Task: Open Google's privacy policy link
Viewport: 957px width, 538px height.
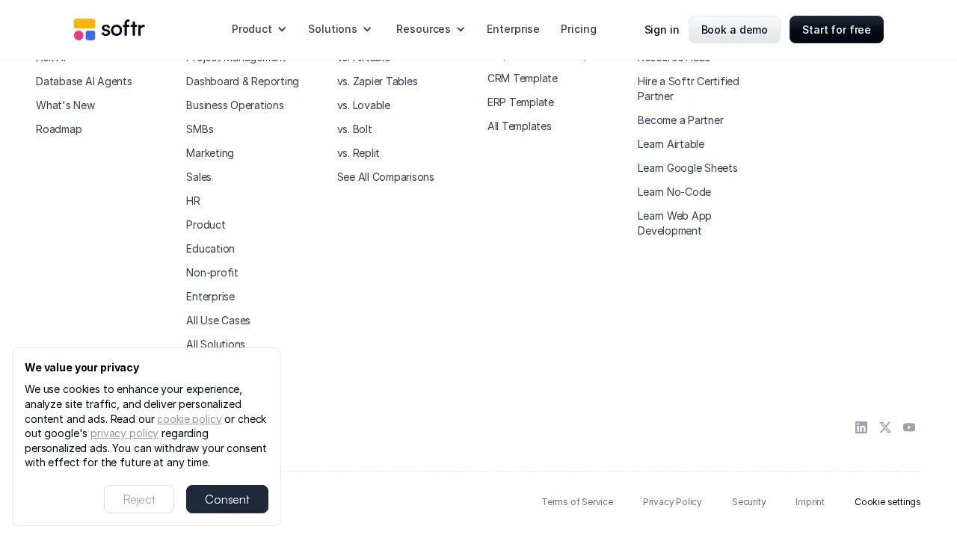Action: (x=124, y=433)
